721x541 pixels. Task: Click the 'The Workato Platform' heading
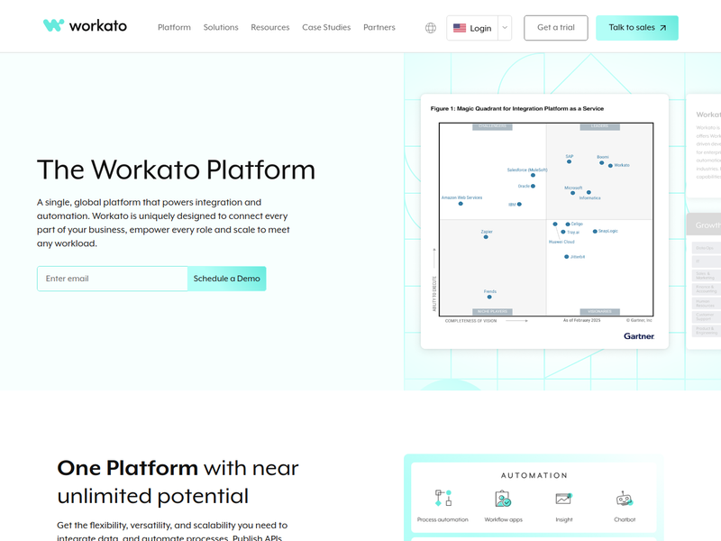(176, 170)
